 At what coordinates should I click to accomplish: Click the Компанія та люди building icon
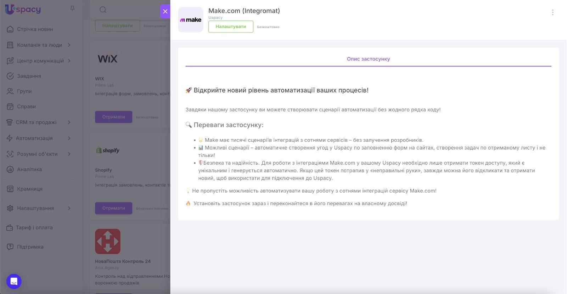click(10, 45)
